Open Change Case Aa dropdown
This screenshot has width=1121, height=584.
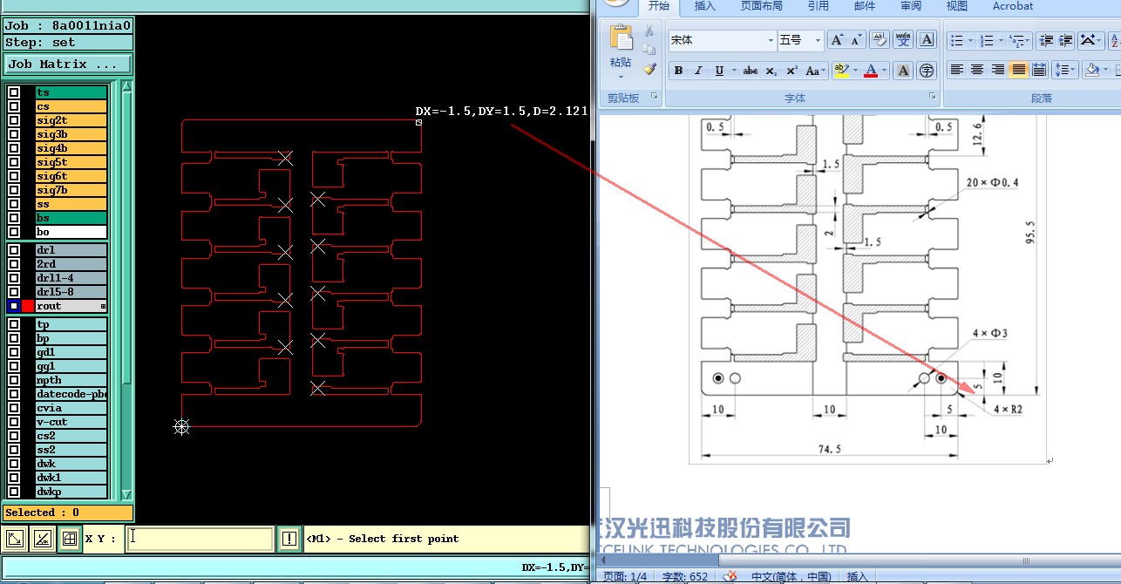[813, 71]
